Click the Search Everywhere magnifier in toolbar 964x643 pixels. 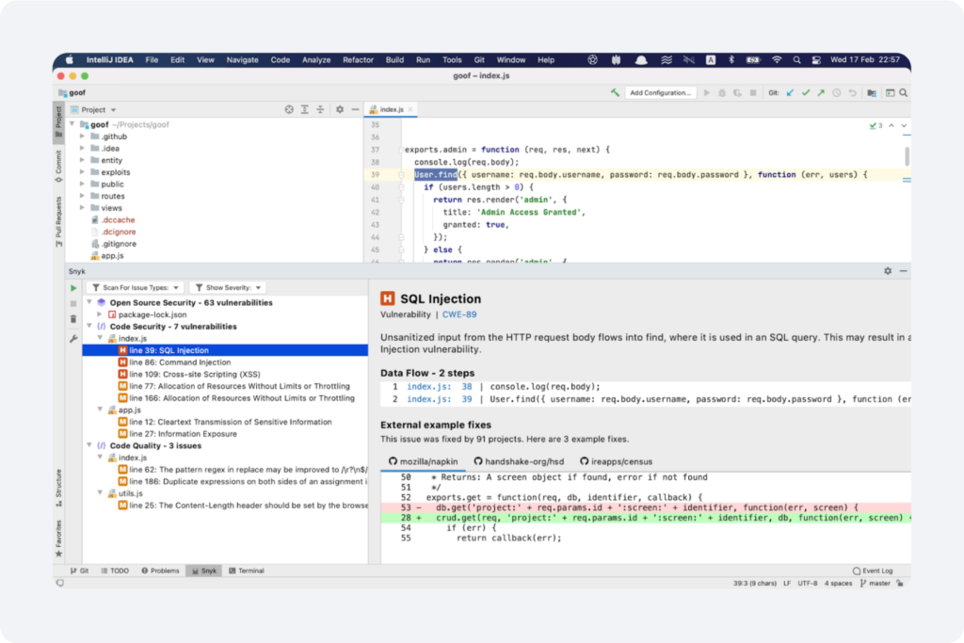pos(903,93)
